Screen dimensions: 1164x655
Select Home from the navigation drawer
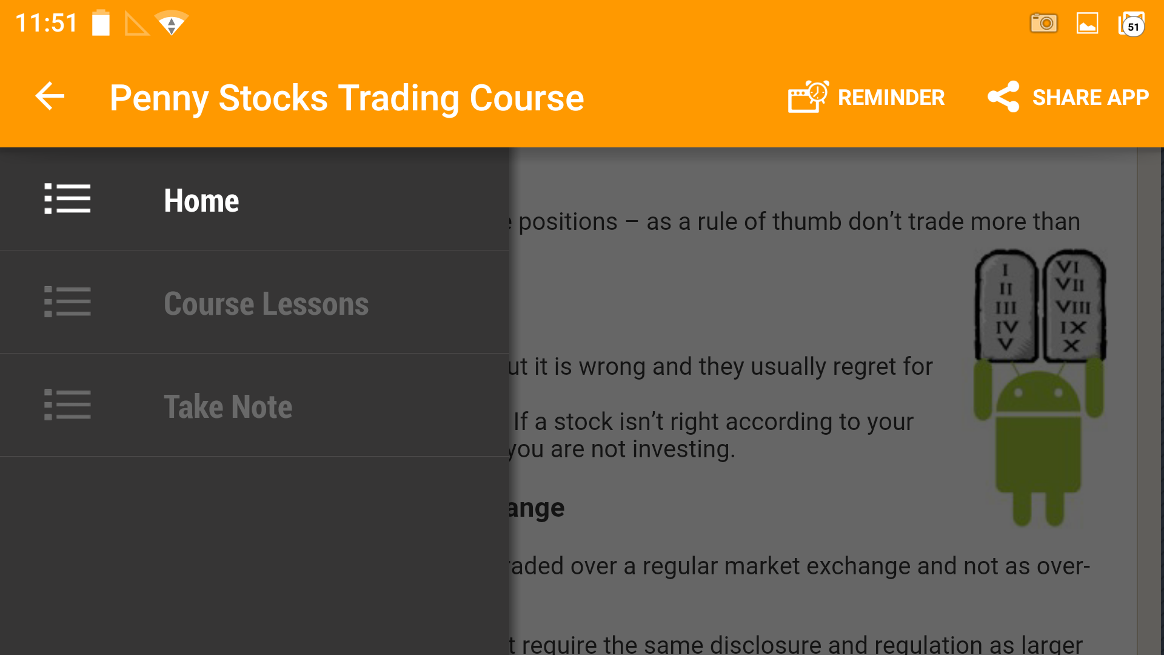(201, 200)
